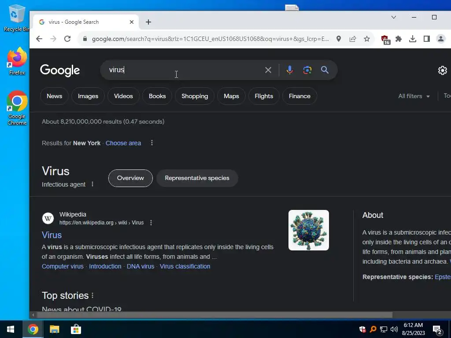Viewport: 451px width, 338px height.
Task: Share this page via the share icon
Action: tap(353, 39)
